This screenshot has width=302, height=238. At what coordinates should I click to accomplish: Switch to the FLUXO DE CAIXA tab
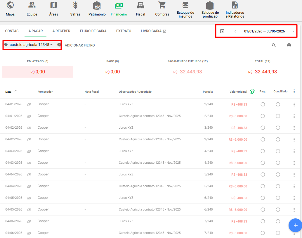93,31
